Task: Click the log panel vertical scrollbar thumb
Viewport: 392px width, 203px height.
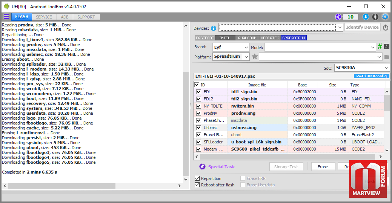Action: click(186, 124)
